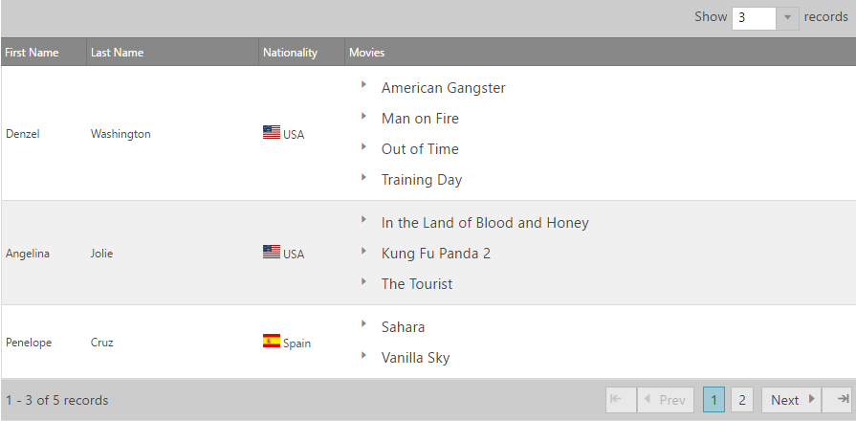This screenshot has height=421, width=856.
Task: Click the Spain flag icon in Penelope's row
Action: point(272,342)
